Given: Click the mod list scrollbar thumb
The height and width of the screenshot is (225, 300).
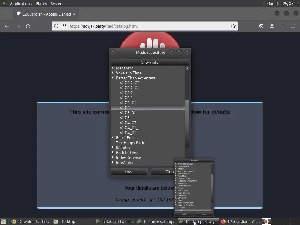Looking at the screenshot, I should point(187,124).
